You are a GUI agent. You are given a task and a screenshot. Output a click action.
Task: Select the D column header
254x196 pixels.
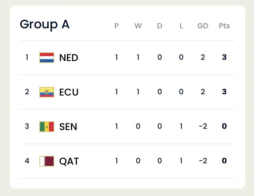click(159, 26)
